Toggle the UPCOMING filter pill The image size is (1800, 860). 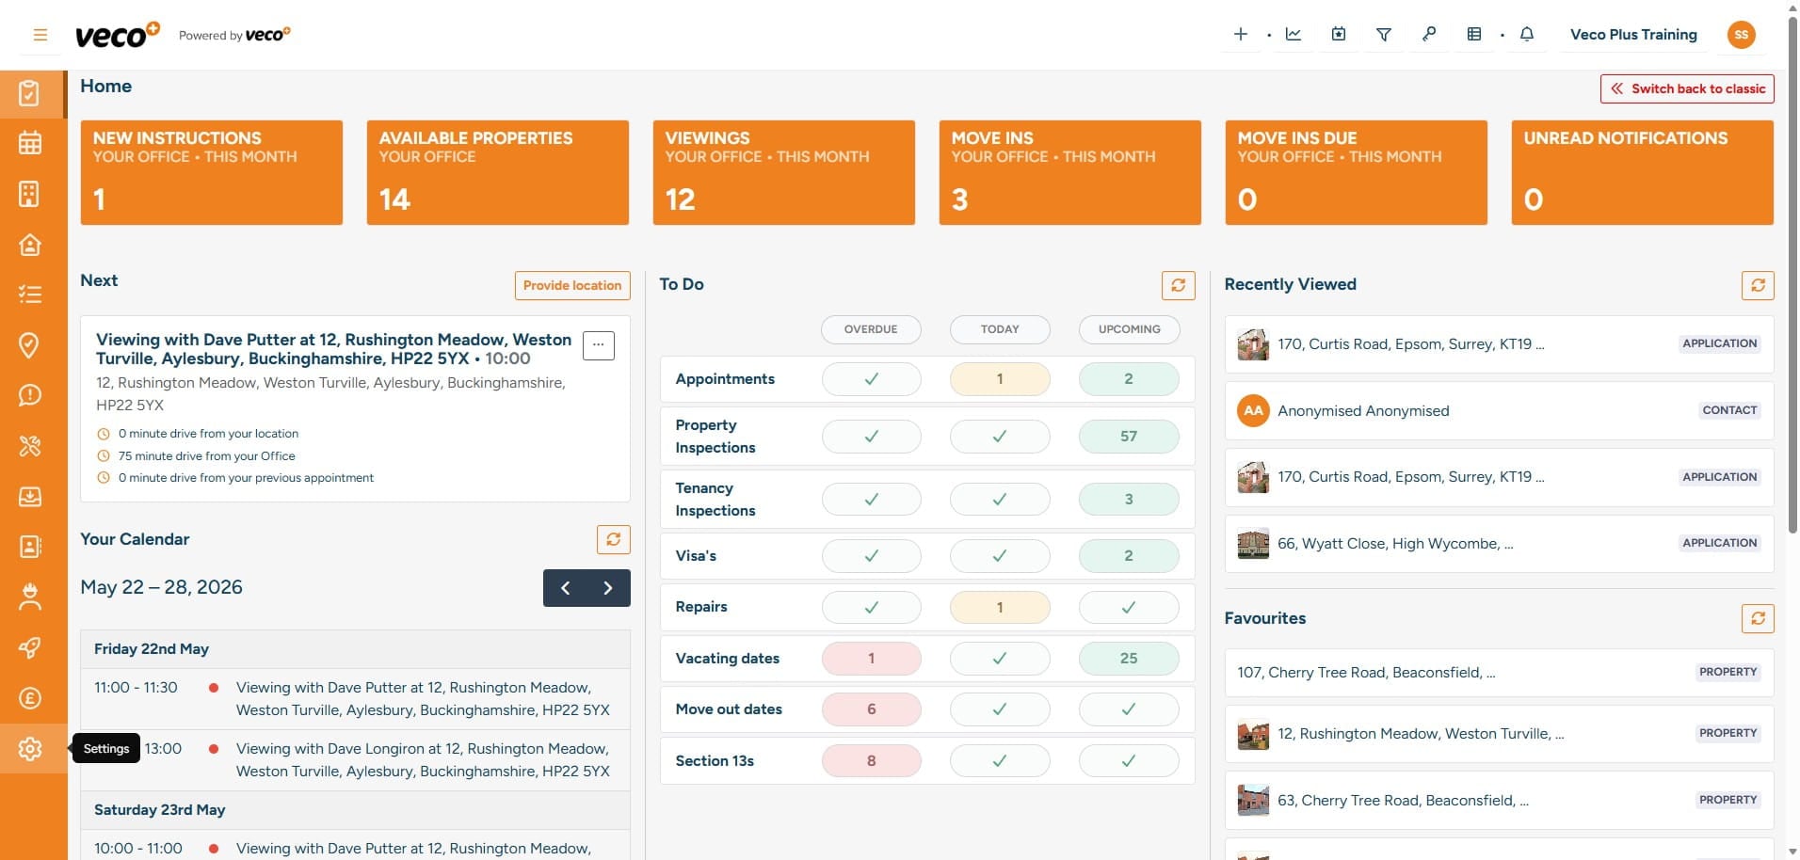point(1129,329)
